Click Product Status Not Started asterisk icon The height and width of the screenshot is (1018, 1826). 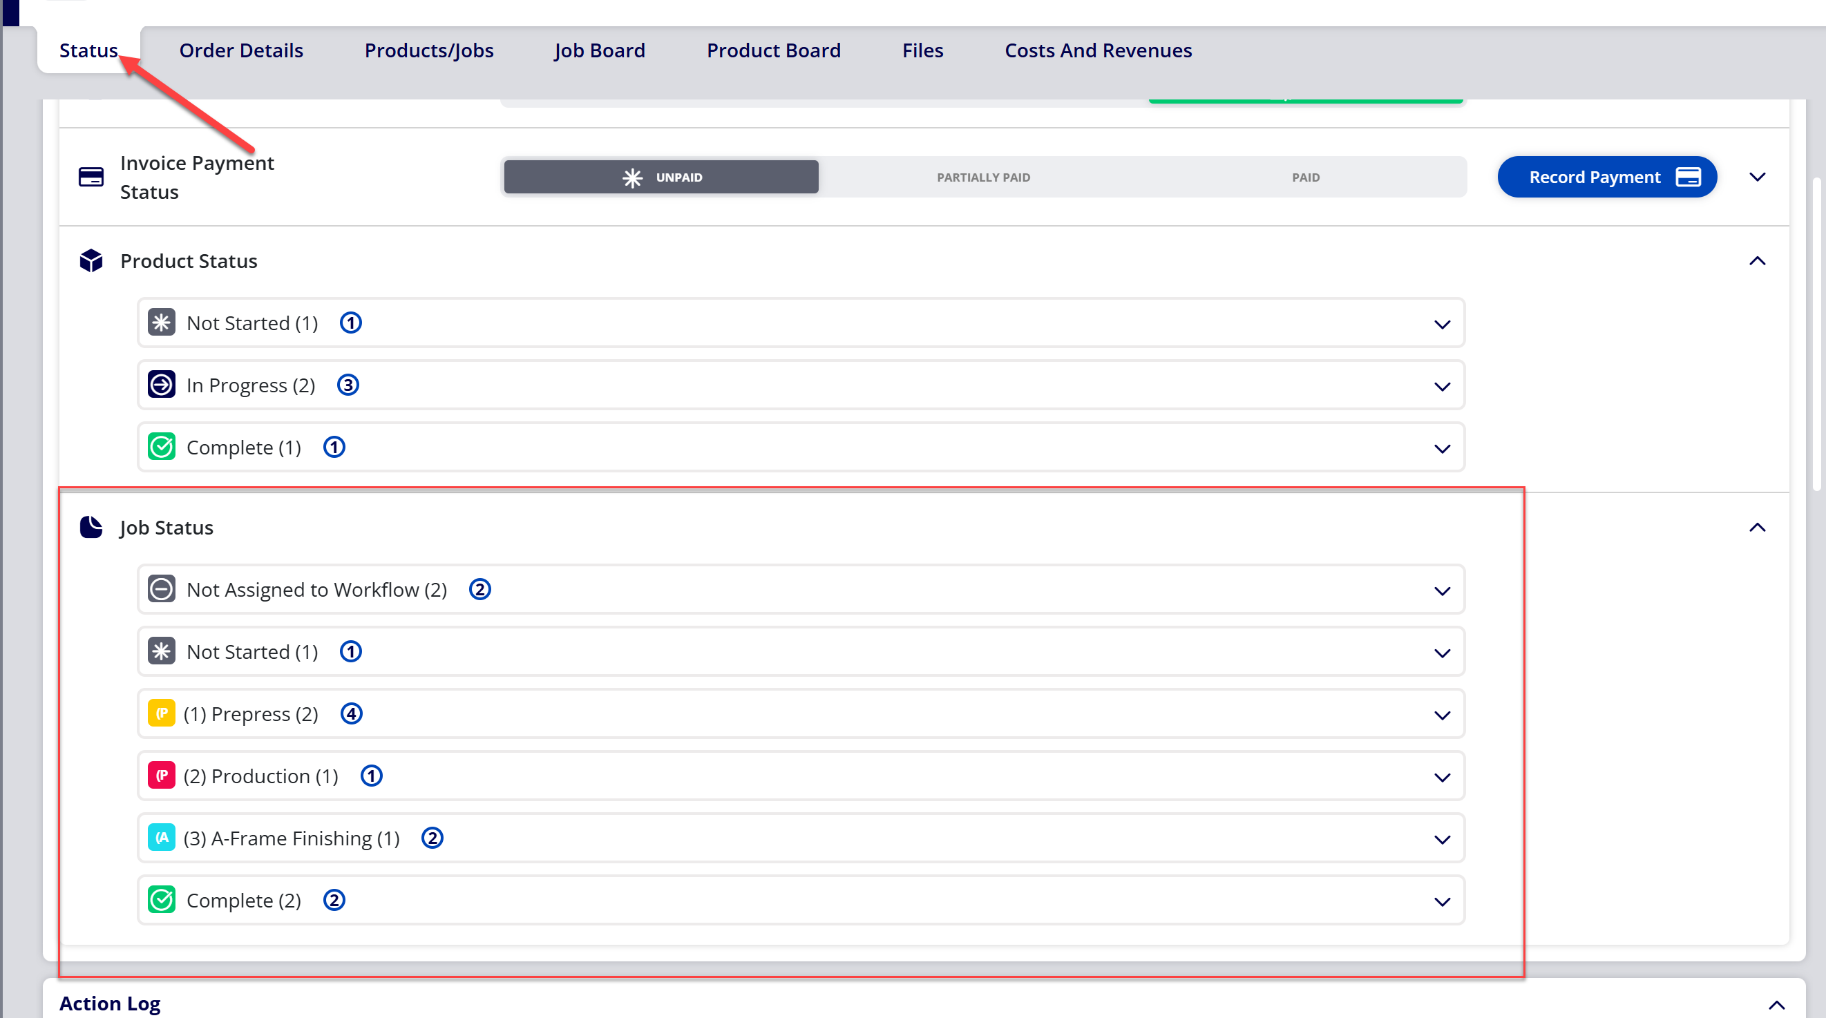pos(162,323)
